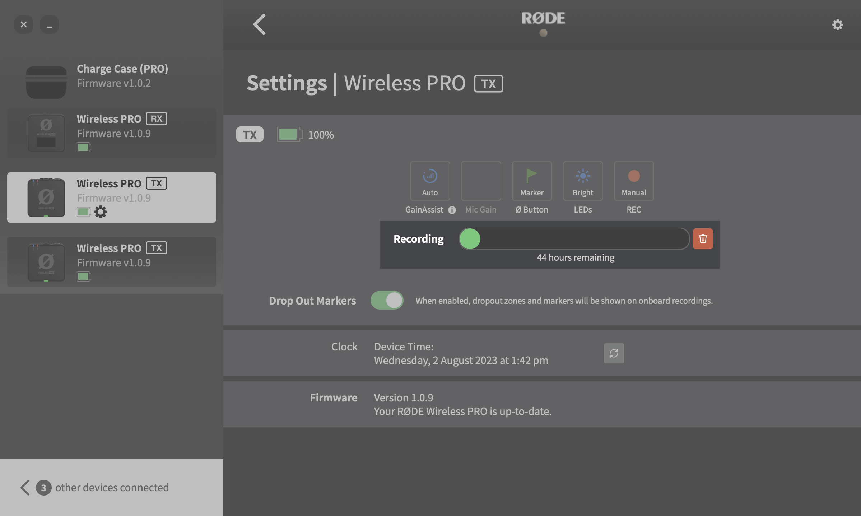Open the Marker setting for Ø Button
The image size is (861, 516).
coord(532,181)
